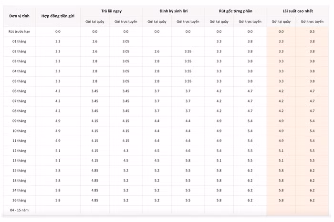Click the "Đơn vị tính" column header
This screenshot has width=334, height=222.
click(x=19, y=16)
